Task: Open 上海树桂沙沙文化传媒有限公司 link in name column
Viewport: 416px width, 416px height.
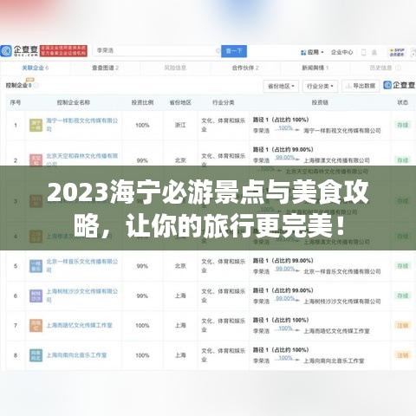Action: tap(82, 296)
